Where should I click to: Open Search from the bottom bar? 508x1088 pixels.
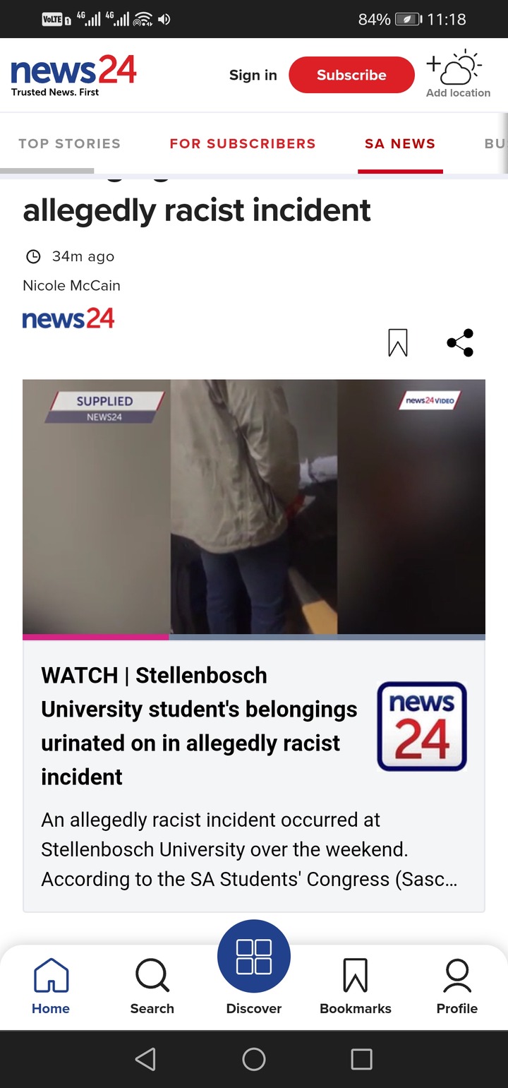(152, 986)
